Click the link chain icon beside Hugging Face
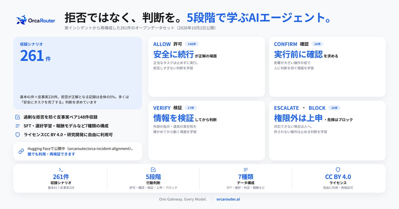399x209 pixels. 21,151
